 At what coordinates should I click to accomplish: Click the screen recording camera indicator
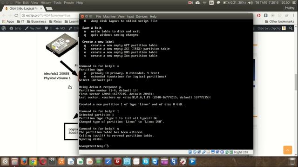coord(190,3)
